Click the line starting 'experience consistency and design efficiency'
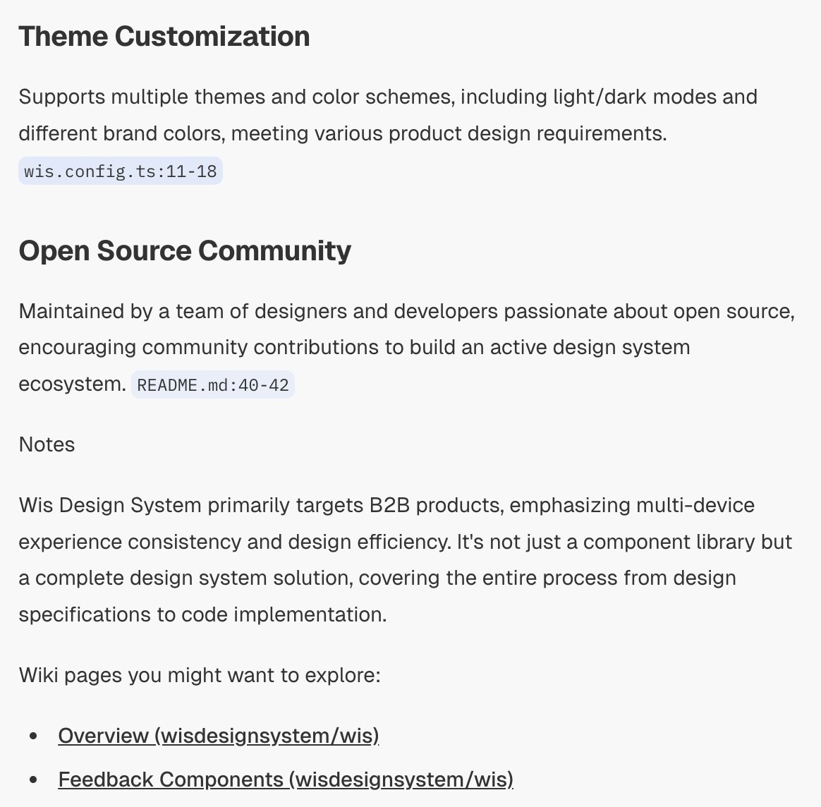This screenshot has width=821, height=807. 406,542
